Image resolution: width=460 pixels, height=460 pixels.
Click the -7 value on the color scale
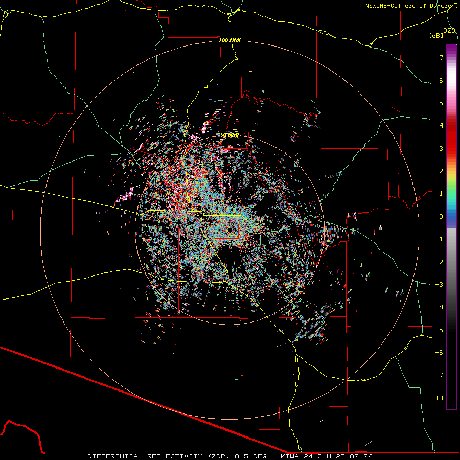coord(439,375)
